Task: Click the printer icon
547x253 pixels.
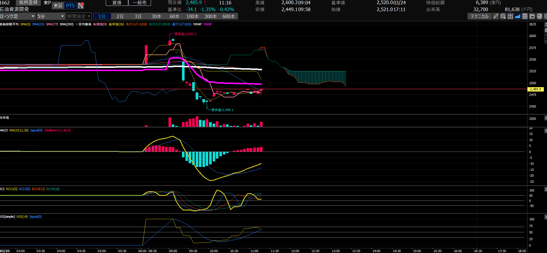Action: click(x=539, y=16)
